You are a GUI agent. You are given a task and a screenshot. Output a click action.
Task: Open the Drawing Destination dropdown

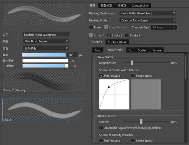tap(148, 13)
